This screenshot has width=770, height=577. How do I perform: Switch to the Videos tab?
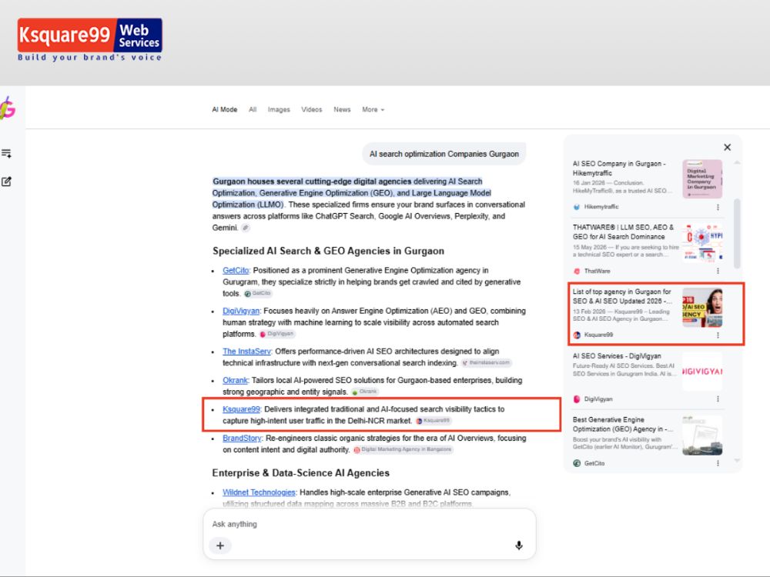coord(312,109)
